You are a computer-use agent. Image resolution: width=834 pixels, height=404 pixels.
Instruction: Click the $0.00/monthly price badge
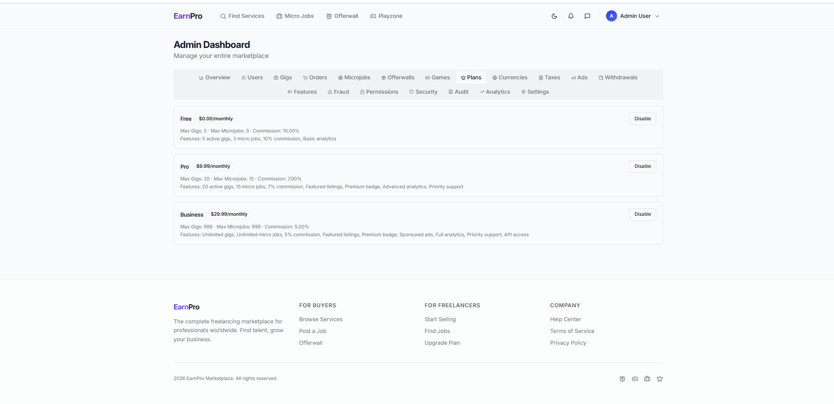tap(216, 119)
